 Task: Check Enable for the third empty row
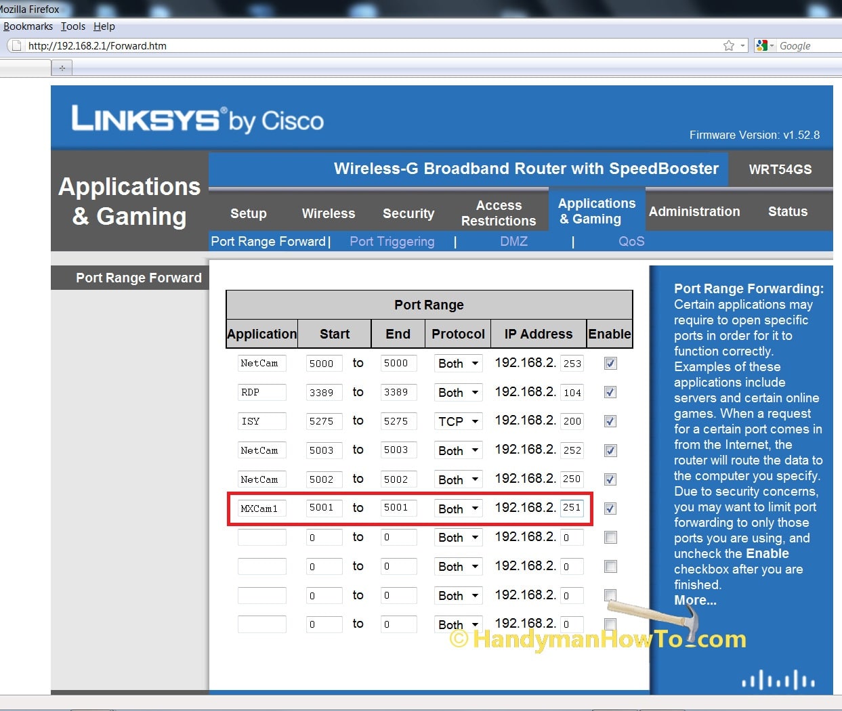(610, 595)
